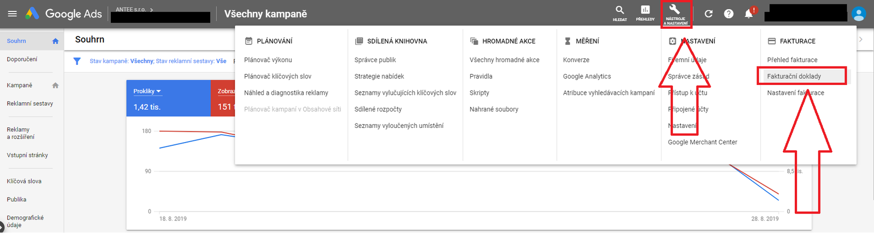Open the notifications bell icon
This screenshot has width=874, height=233.
[x=749, y=14]
